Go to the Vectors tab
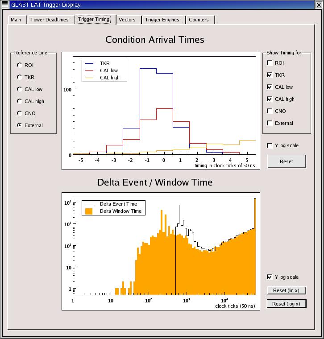 [127, 20]
